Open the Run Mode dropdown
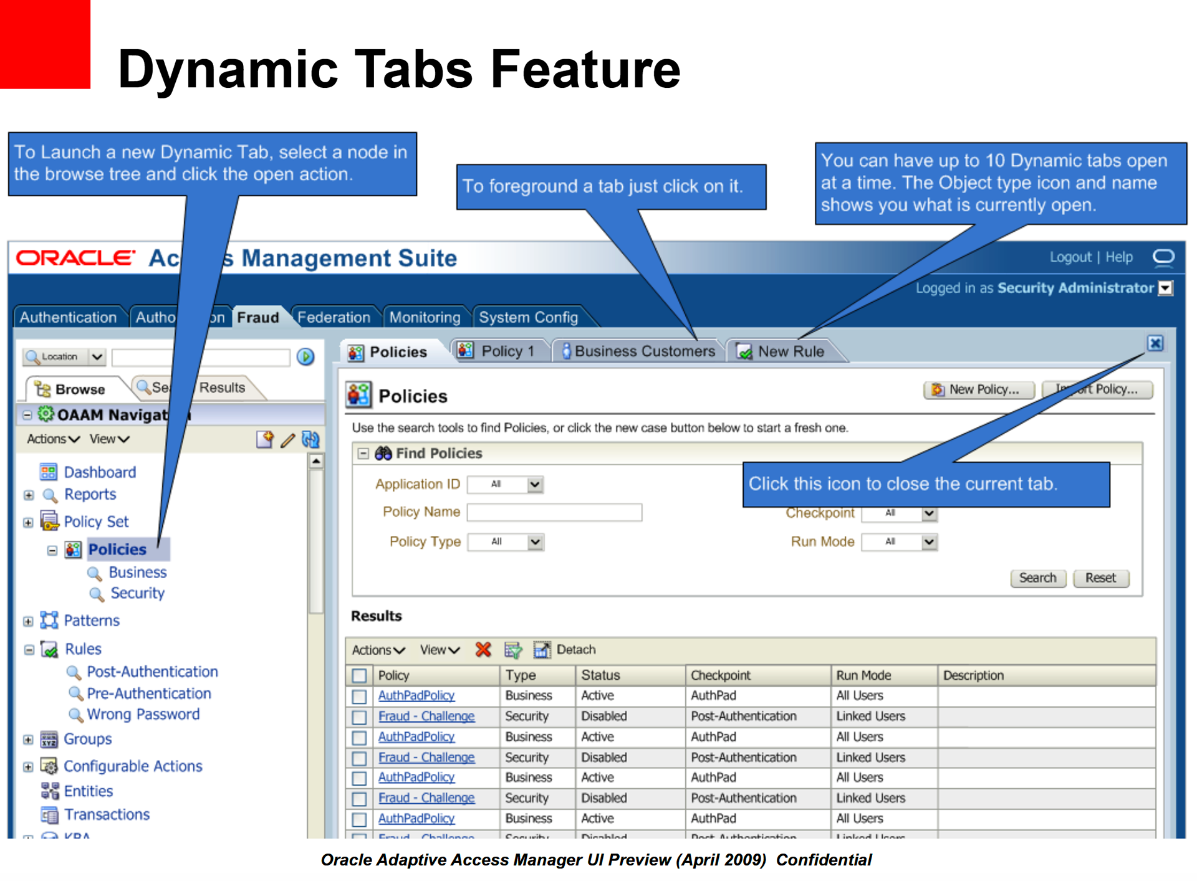The height and width of the screenshot is (881, 1197). click(x=929, y=541)
